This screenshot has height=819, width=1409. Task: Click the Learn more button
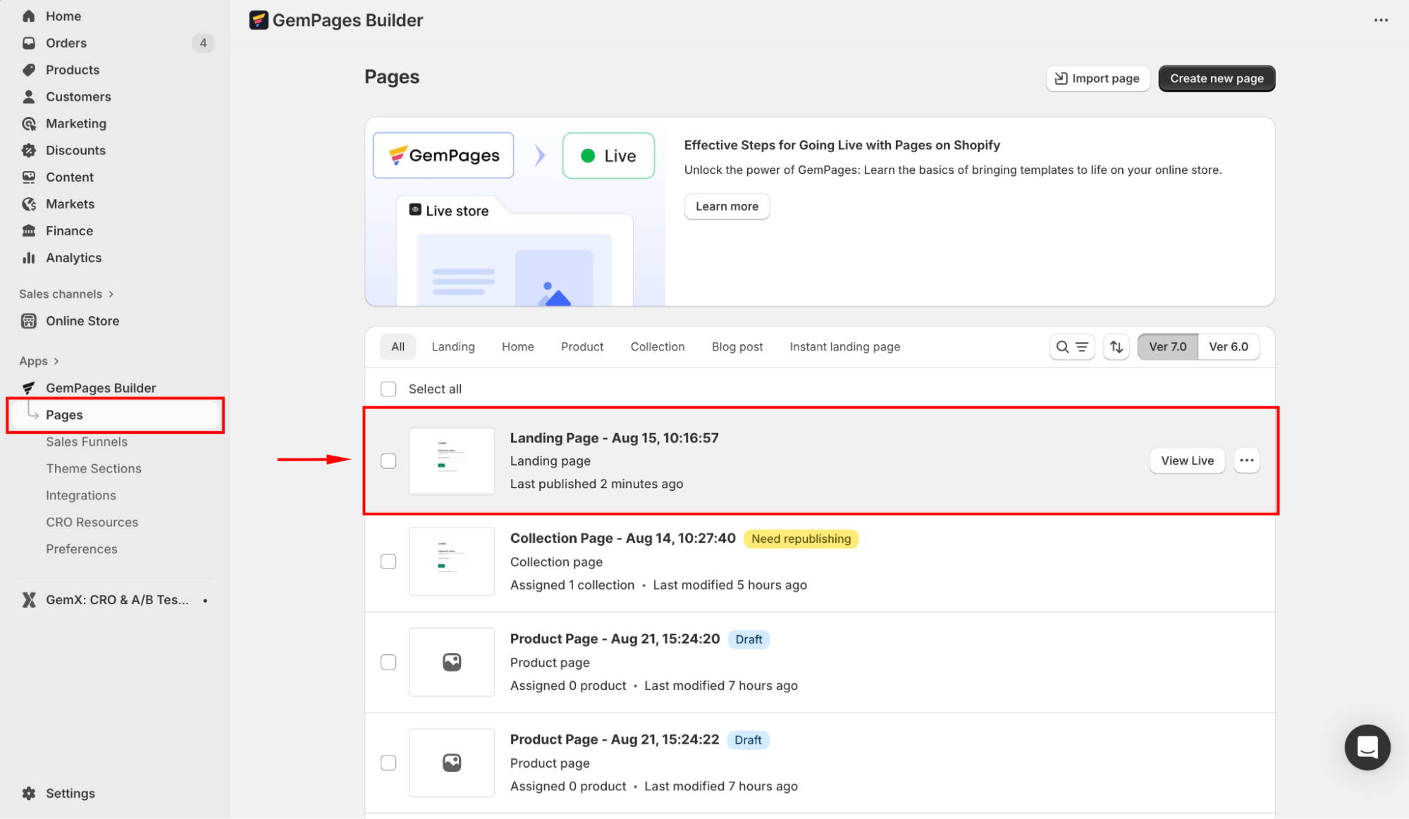coord(727,206)
